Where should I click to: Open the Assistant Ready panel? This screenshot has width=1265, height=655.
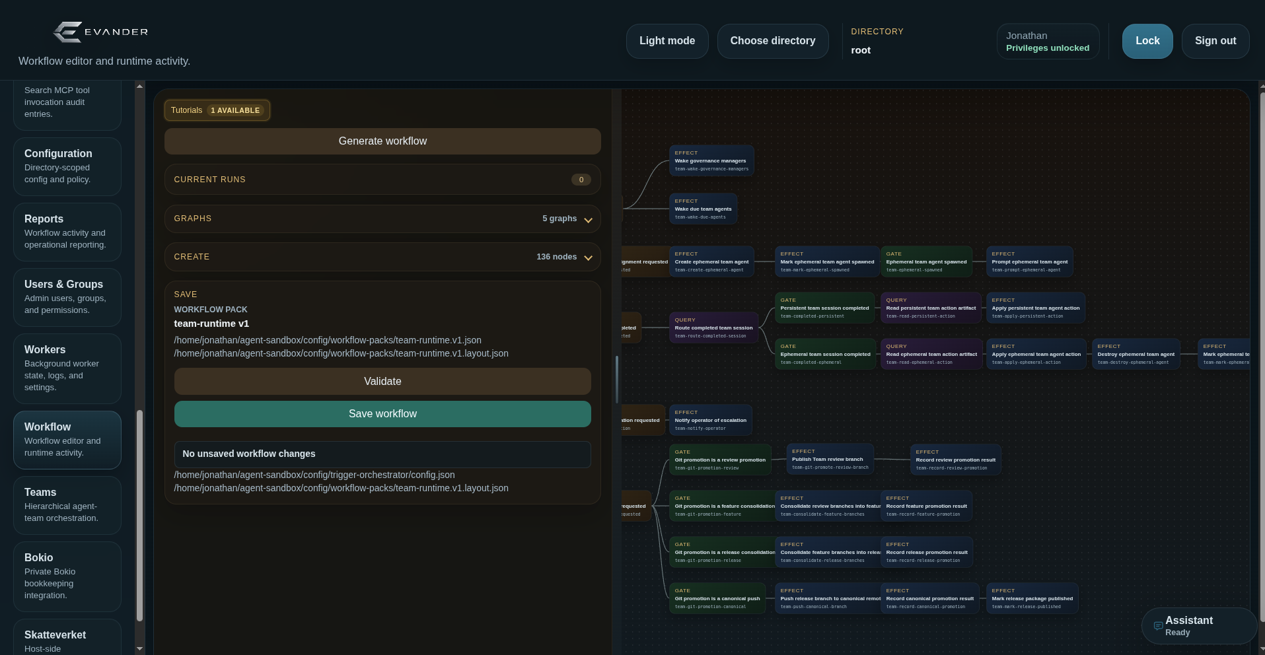[x=1199, y=626]
